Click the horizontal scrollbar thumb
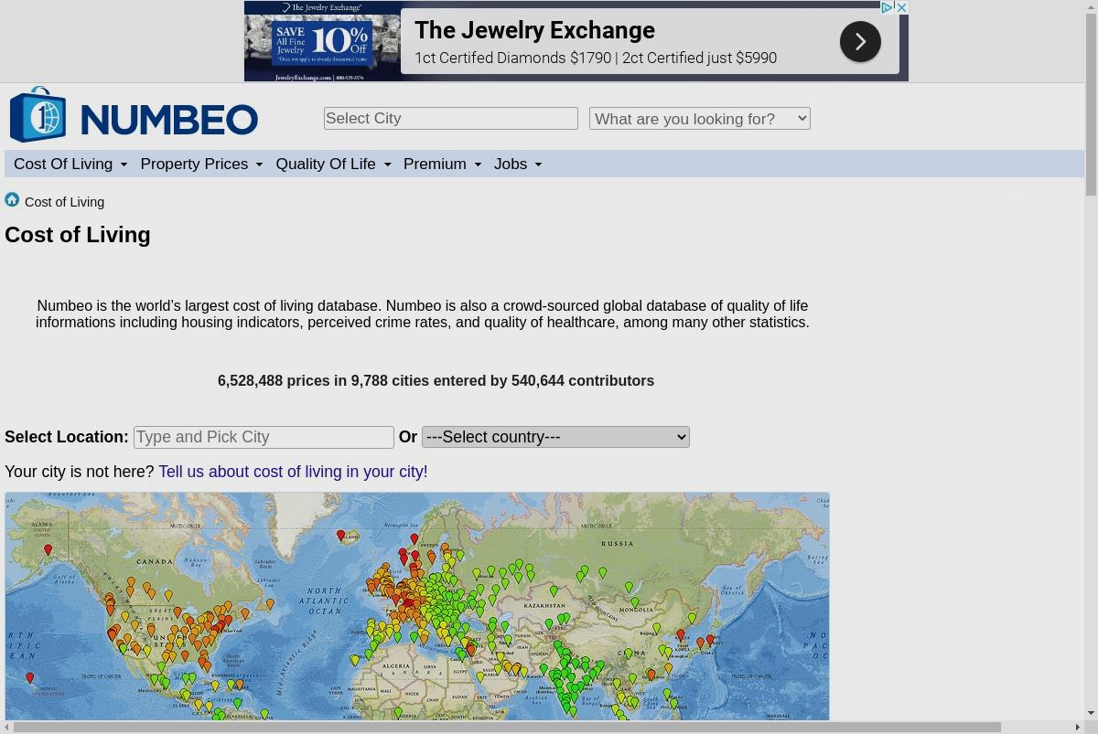1098x734 pixels. click(507, 728)
